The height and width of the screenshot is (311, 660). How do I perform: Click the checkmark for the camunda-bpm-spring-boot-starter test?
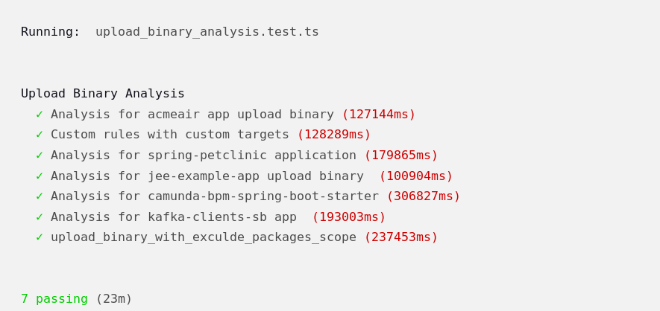(x=40, y=196)
